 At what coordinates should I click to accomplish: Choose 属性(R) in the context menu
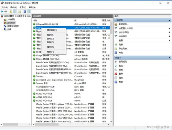point(54,47)
